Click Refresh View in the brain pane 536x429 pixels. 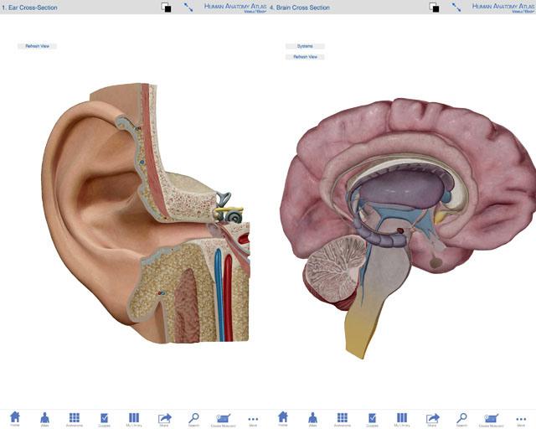pyautogui.click(x=305, y=57)
